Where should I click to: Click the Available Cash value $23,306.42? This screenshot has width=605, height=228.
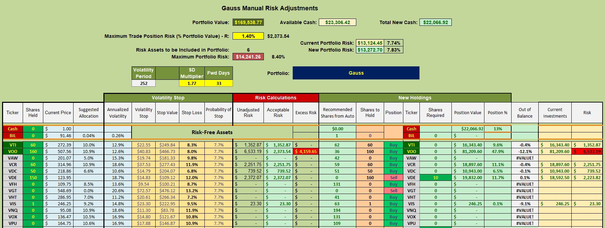337,22
